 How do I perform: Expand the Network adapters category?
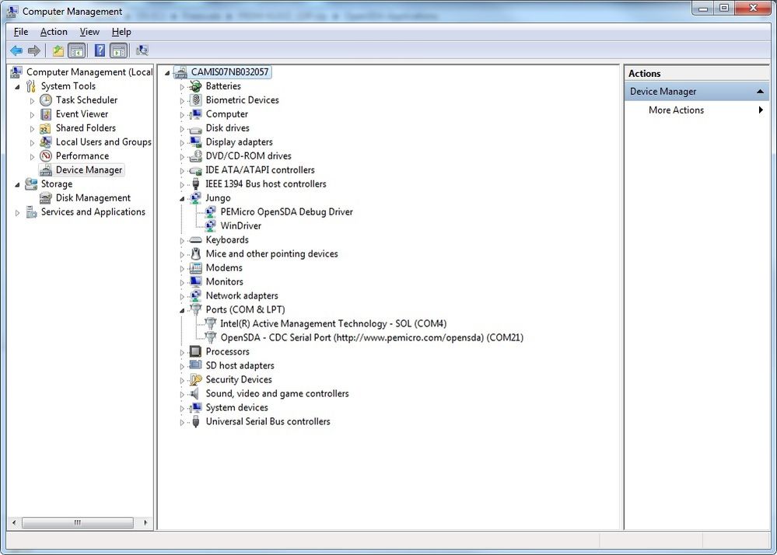click(x=182, y=295)
